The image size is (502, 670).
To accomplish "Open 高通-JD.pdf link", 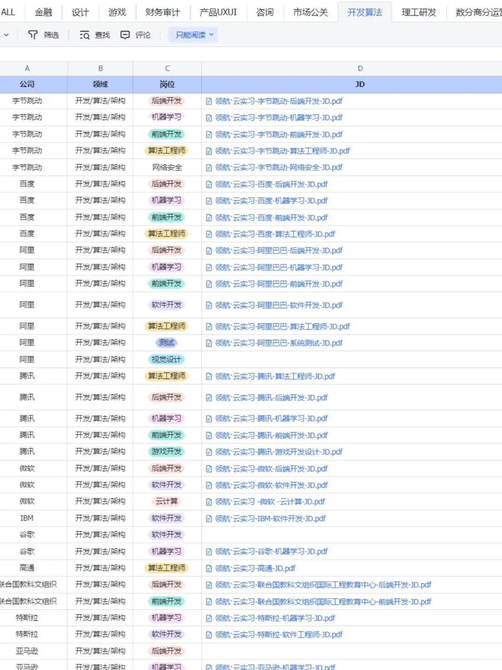I will pos(255,568).
